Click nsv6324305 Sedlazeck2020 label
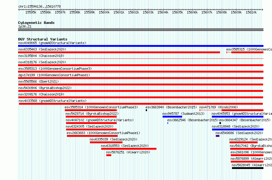This screenshot has width=272, height=180. tap(90, 126)
